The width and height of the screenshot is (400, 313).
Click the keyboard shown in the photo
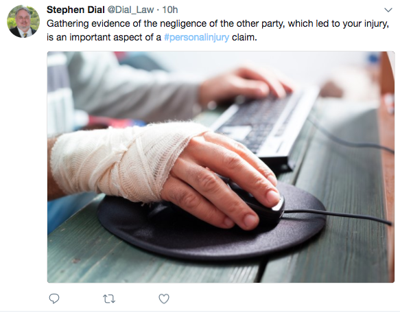266,123
